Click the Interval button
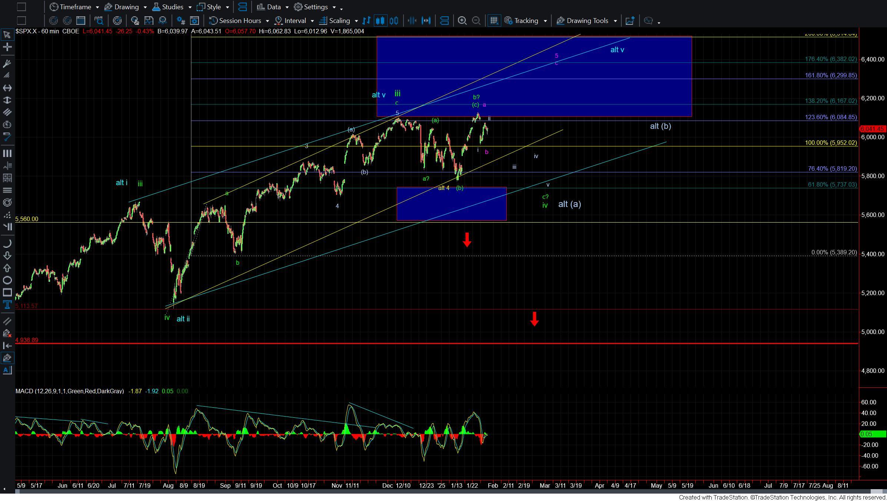 (290, 21)
